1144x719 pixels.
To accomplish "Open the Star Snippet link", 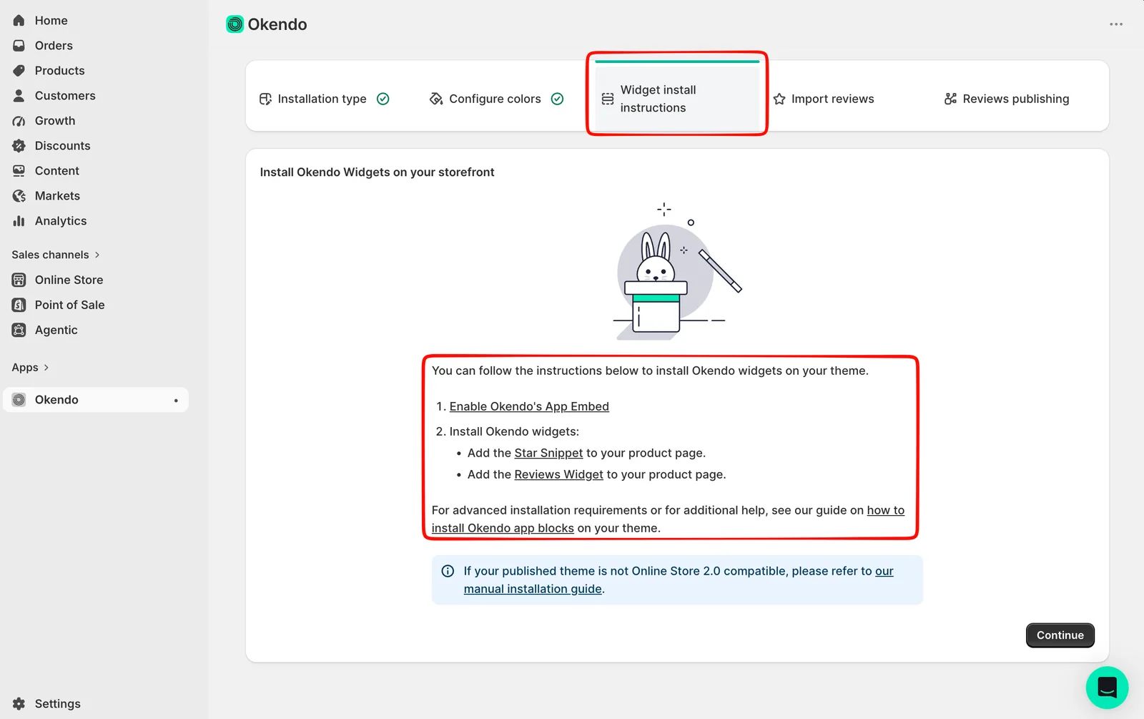I will [x=548, y=453].
